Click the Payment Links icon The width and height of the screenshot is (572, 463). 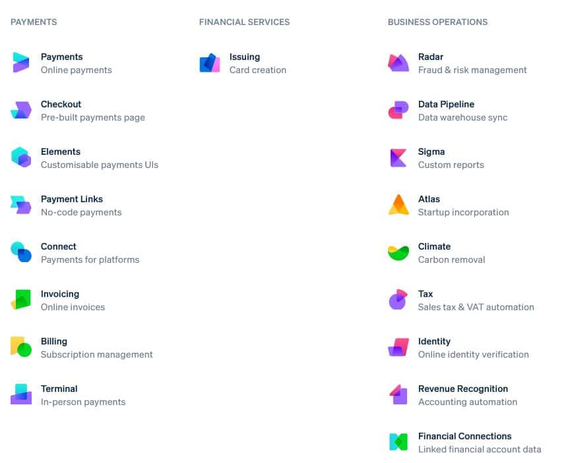click(x=21, y=205)
